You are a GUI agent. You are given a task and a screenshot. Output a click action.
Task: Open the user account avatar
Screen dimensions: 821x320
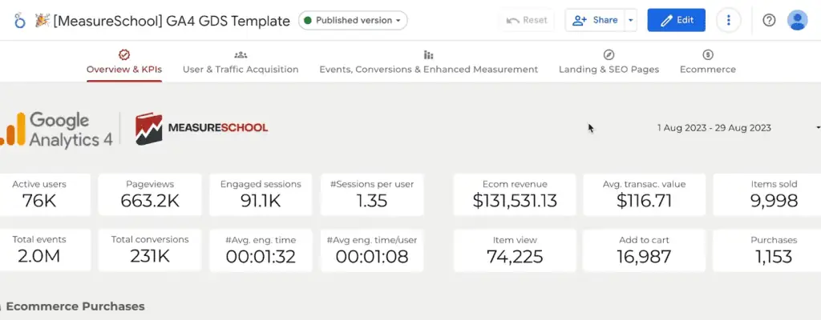coord(797,20)
